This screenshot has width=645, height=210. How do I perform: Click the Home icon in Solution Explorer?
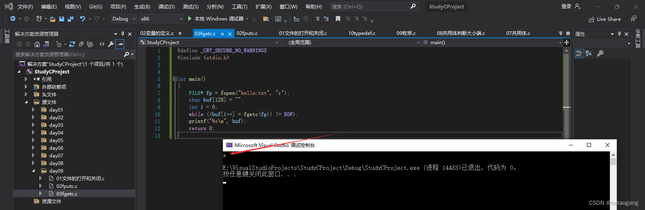tap(37, 44)
